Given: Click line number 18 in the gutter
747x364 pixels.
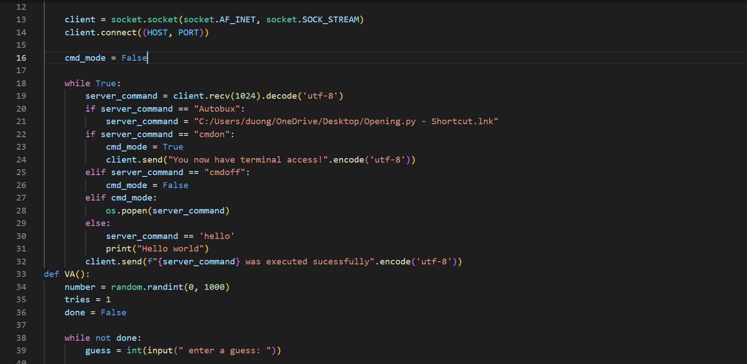Looking at the screenshot, I should click(x=21, y=84).
